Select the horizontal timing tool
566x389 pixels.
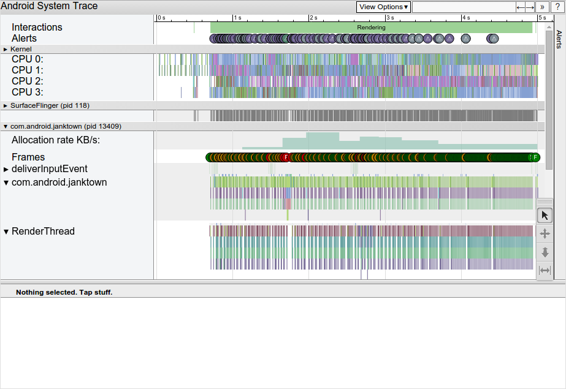tap(545, 270)
